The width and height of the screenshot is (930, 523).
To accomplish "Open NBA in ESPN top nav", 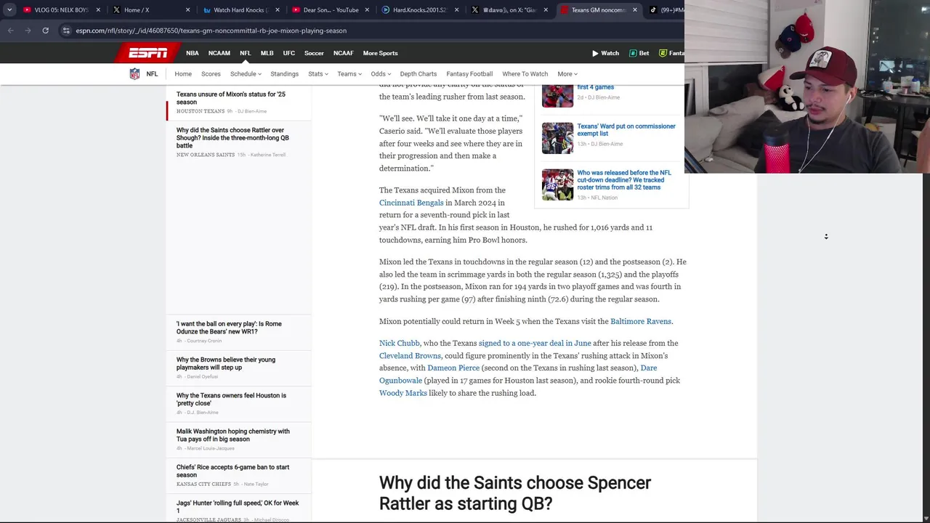I will pyautogui.click(x=192, y=53).
